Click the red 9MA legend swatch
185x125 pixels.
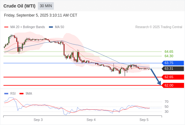coord(21,94)
